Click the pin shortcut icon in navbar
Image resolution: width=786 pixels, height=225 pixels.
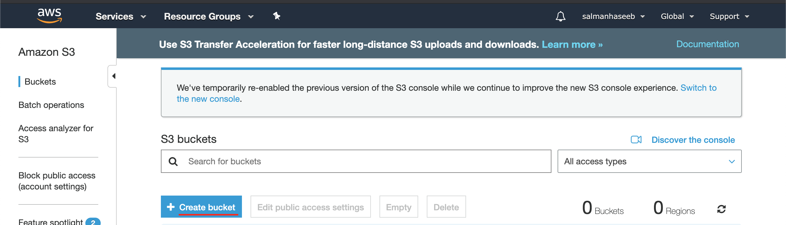point(277,16)
